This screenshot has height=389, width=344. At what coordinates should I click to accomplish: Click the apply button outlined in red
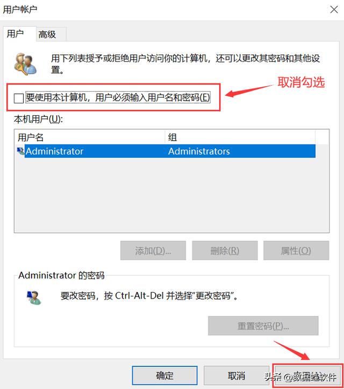[308, 376]
